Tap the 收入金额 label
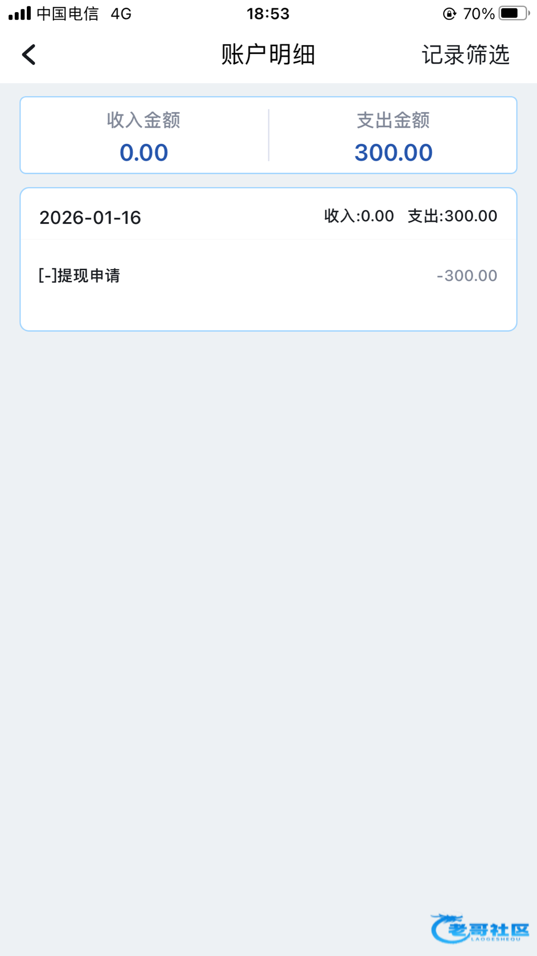 tap(144, 120)
